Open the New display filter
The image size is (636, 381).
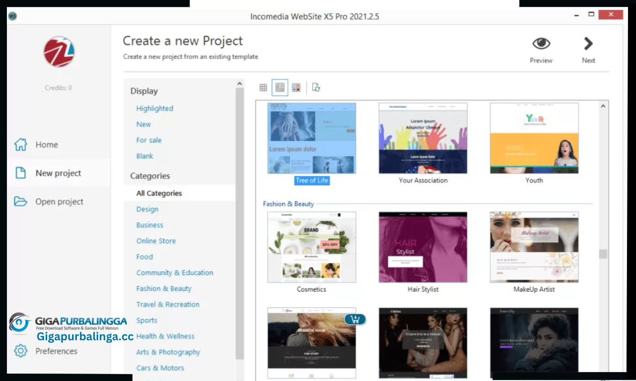pyautogui.click(x=144, y=124)
